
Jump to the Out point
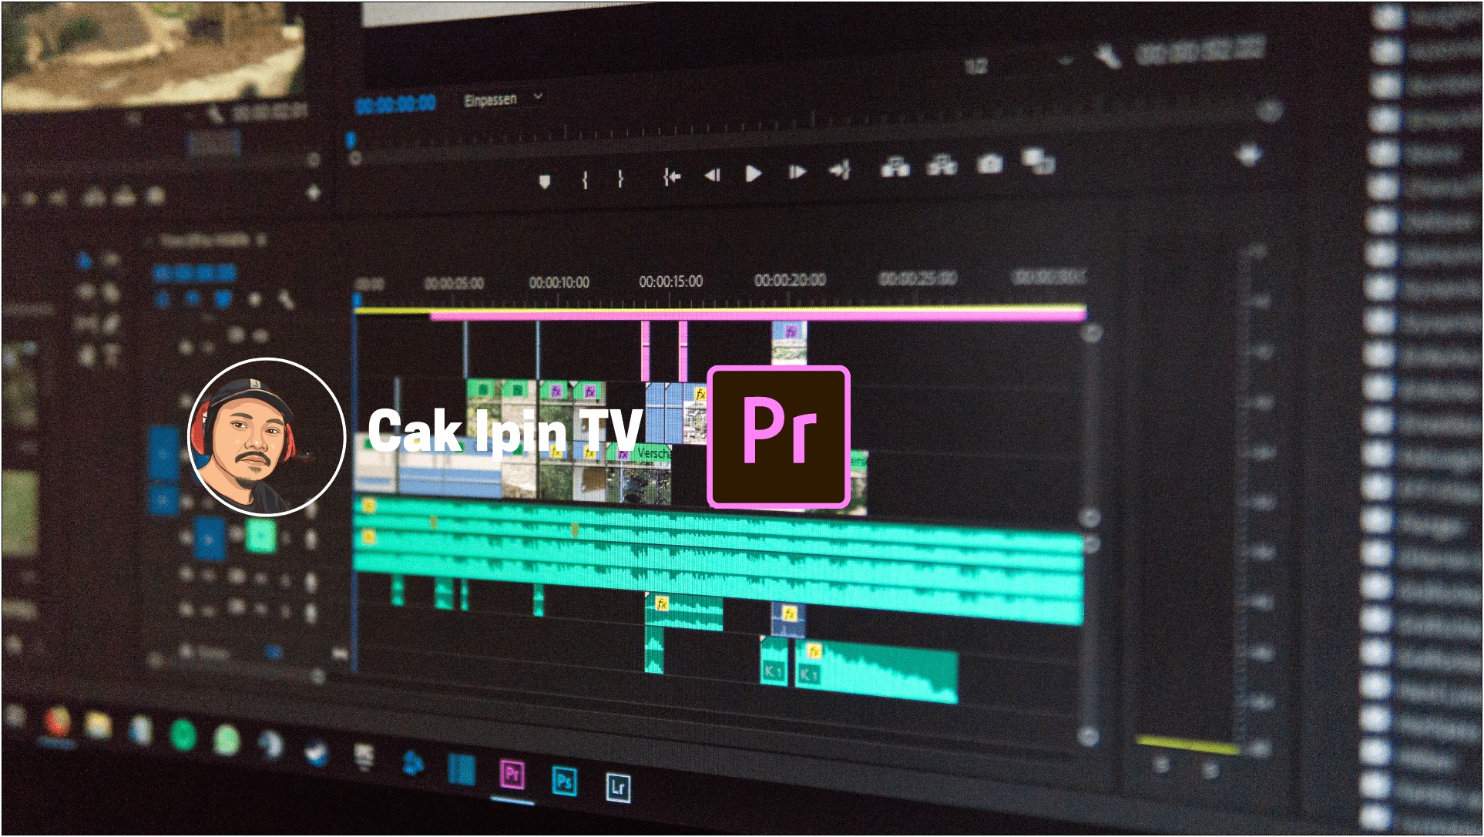[840, 169]
